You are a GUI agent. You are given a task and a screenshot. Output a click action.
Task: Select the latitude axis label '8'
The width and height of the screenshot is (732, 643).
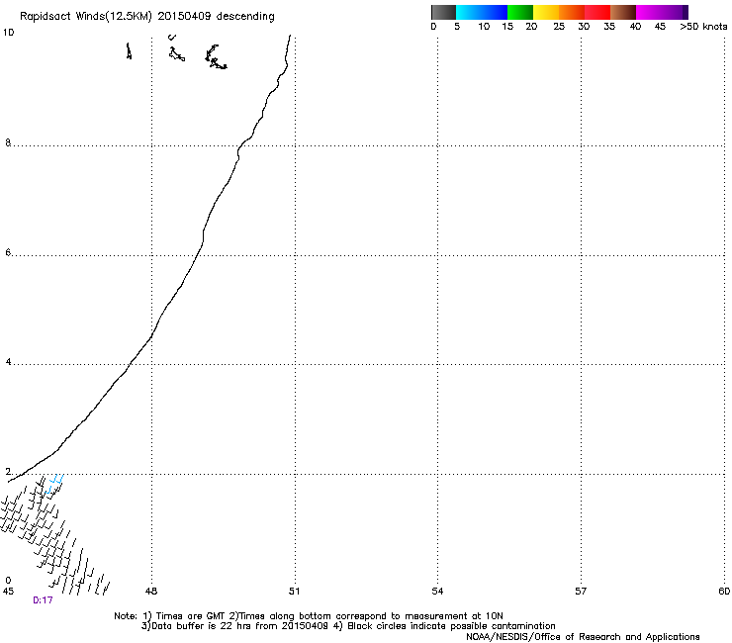pos(8,142)
